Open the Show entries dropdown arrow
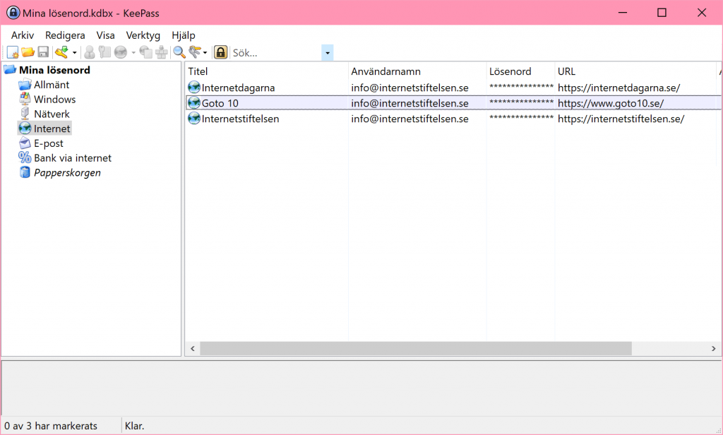 (x=205, y=52)
